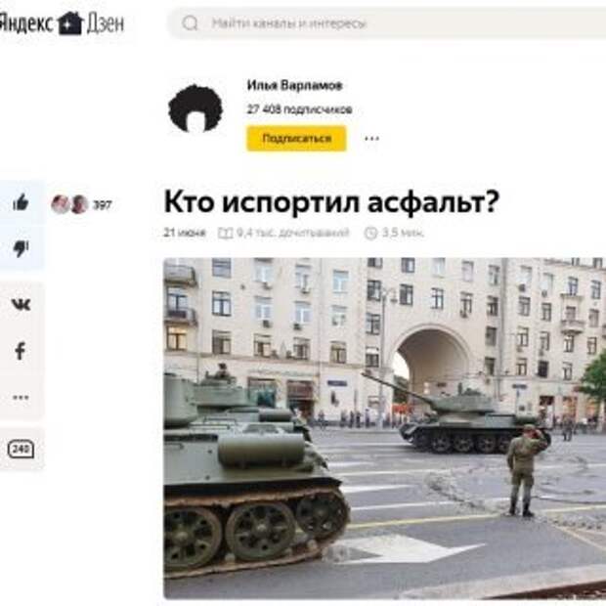This screenshot has width=606, height=606.
Task: Open Ilya Varlamov's afro avatar
Action: pos(195,108)
